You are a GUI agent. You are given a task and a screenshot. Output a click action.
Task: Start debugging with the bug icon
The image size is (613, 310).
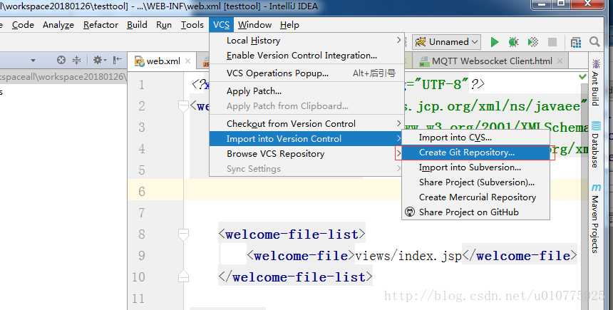(x=513, y=42)
